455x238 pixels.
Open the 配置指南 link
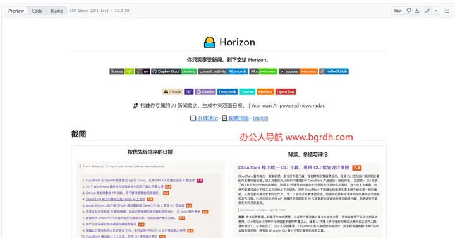pyautogui.click(x=236, y=118)
